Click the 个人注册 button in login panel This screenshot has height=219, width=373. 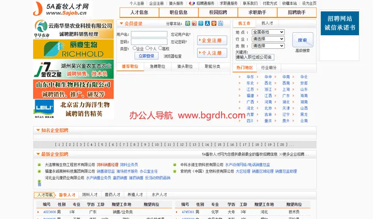[x=212, y=53]
